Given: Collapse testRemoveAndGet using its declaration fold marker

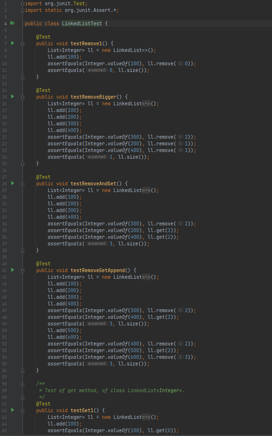Looking at the screenshot, I should 22,184.
